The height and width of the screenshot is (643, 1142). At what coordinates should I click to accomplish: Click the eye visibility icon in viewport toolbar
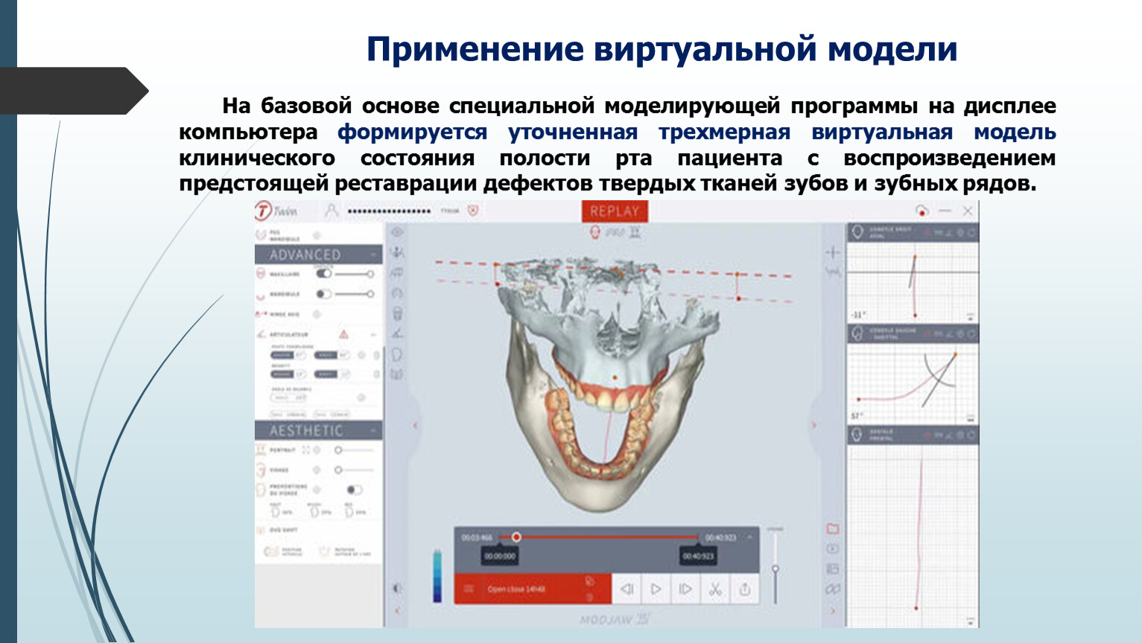point(397,232)
